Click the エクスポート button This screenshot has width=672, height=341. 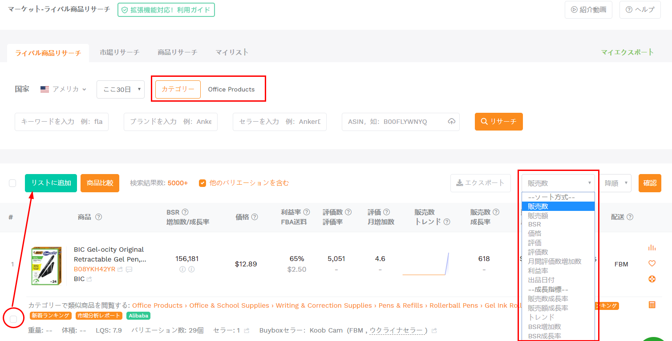click(481, 183)
